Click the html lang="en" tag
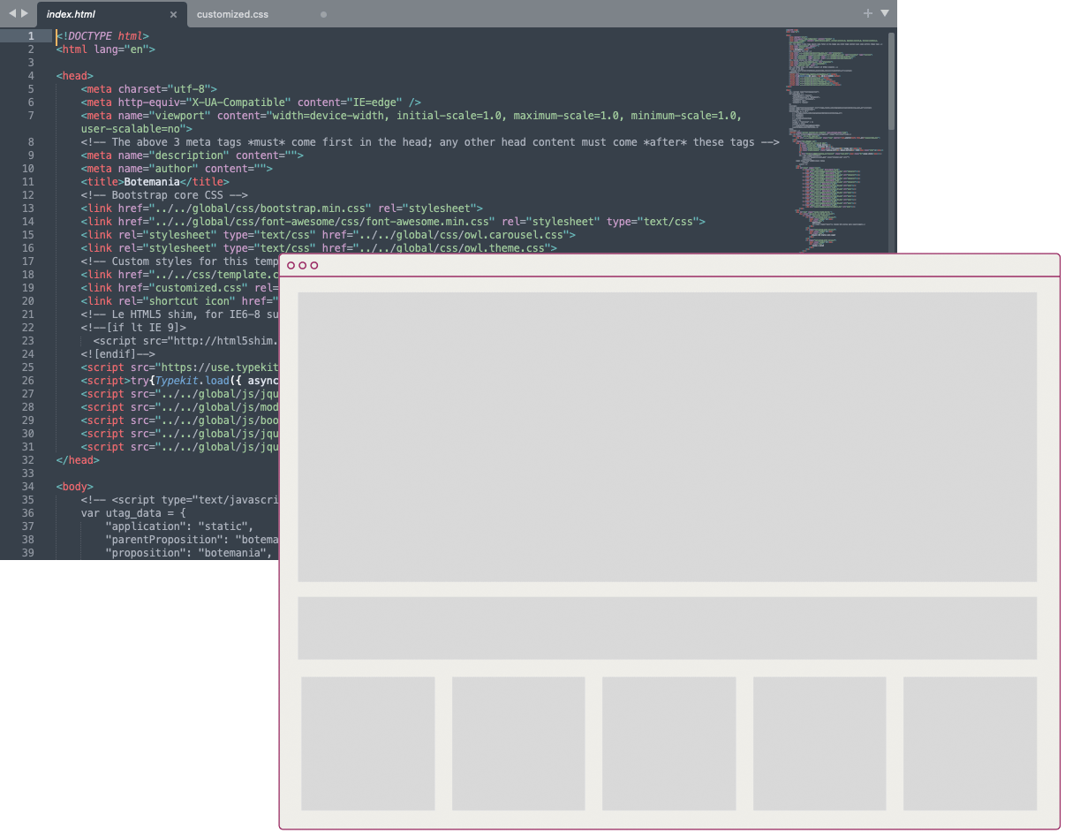The width and height of the screenshot is (1065, 833). click(105, 49)
